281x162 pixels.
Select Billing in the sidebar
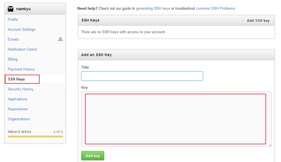(12, 59)
